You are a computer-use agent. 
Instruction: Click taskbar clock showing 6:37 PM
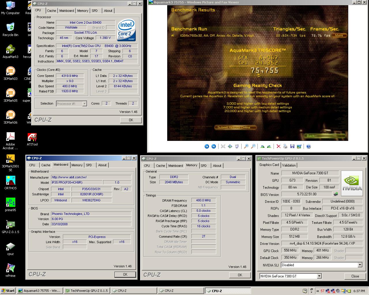tap(359, 291)
